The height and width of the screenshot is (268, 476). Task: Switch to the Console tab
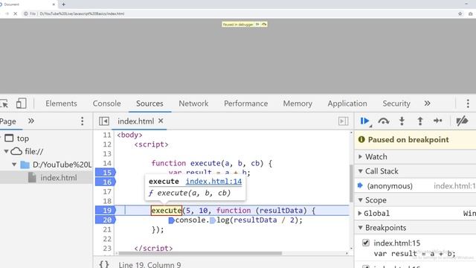[107, 103]
